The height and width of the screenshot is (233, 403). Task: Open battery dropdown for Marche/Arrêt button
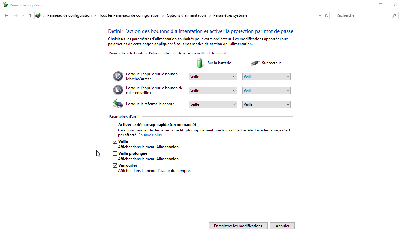[213, 77]
